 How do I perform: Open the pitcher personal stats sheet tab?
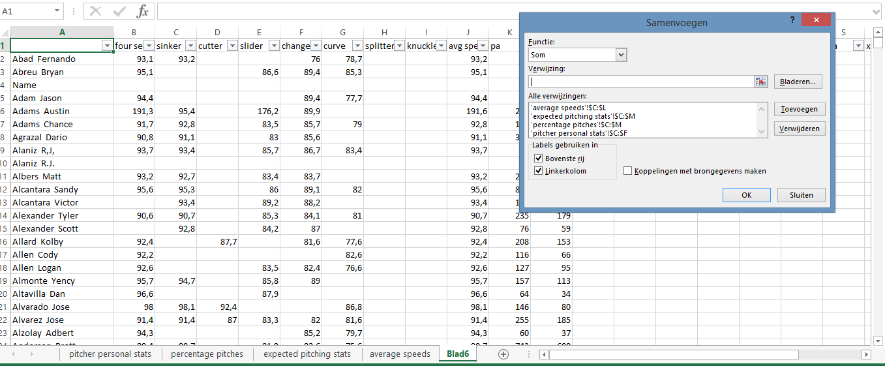[110, 354]
